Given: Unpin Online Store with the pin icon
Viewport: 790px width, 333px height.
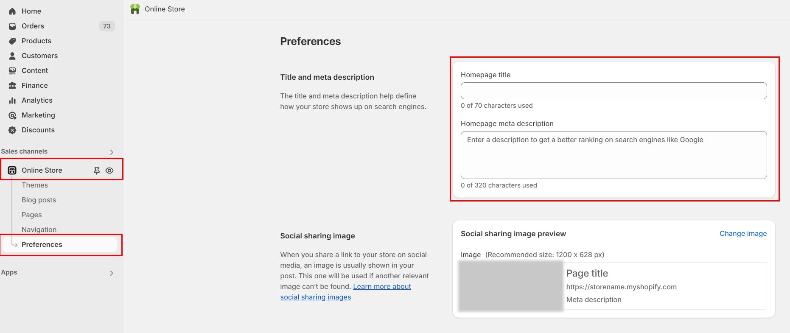Looking at the screenshot, I should [97, 171].
